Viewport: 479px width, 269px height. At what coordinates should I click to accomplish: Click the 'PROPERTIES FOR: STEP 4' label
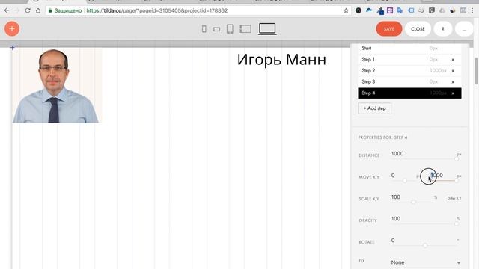pyautogui.click(x=382, y=137)
